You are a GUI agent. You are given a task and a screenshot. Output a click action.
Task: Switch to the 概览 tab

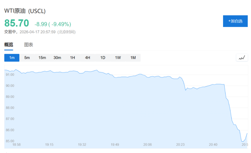[9, 45]
